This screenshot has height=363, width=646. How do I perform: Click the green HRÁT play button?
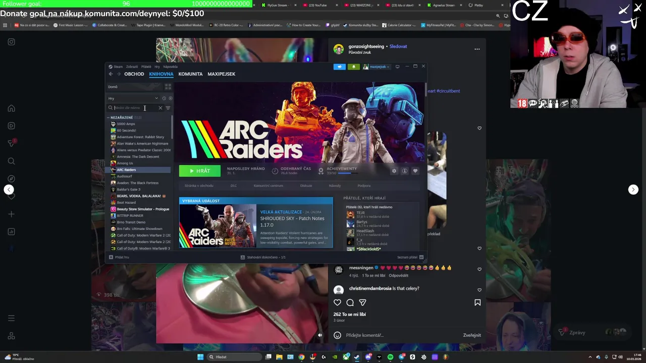point(200,171)
